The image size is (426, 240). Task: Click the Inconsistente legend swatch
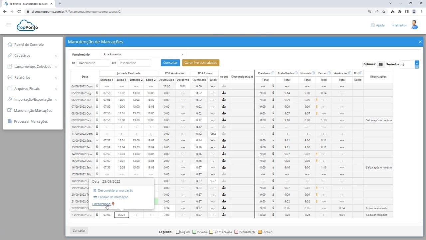point(236,232)
